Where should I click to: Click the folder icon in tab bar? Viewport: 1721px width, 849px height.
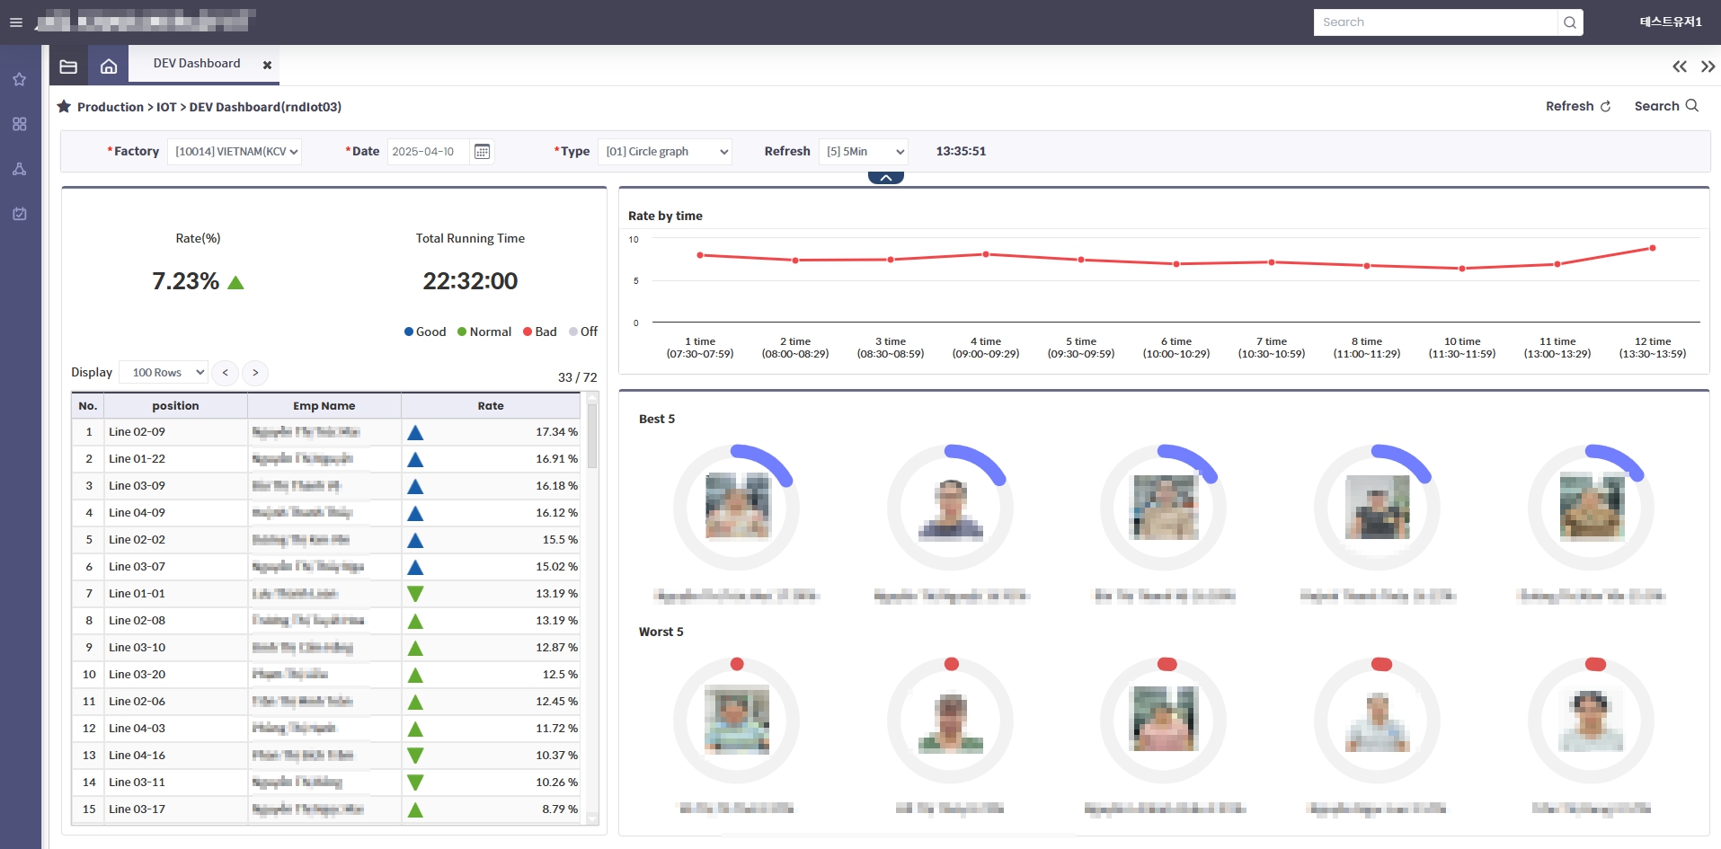point(68,66)
